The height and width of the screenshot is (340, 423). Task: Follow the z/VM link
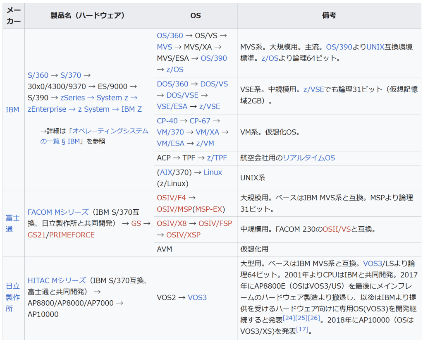[x=205, y=143]
